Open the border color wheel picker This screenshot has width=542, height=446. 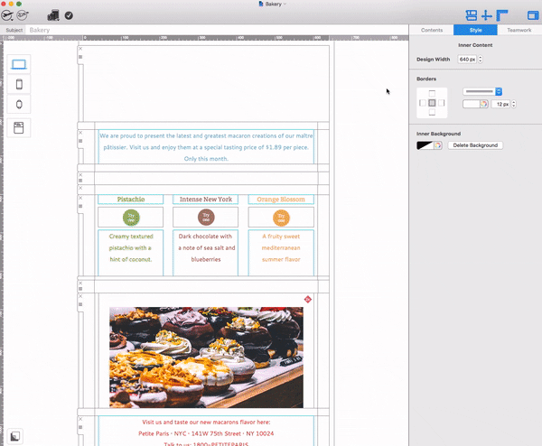tap(484, 104)
